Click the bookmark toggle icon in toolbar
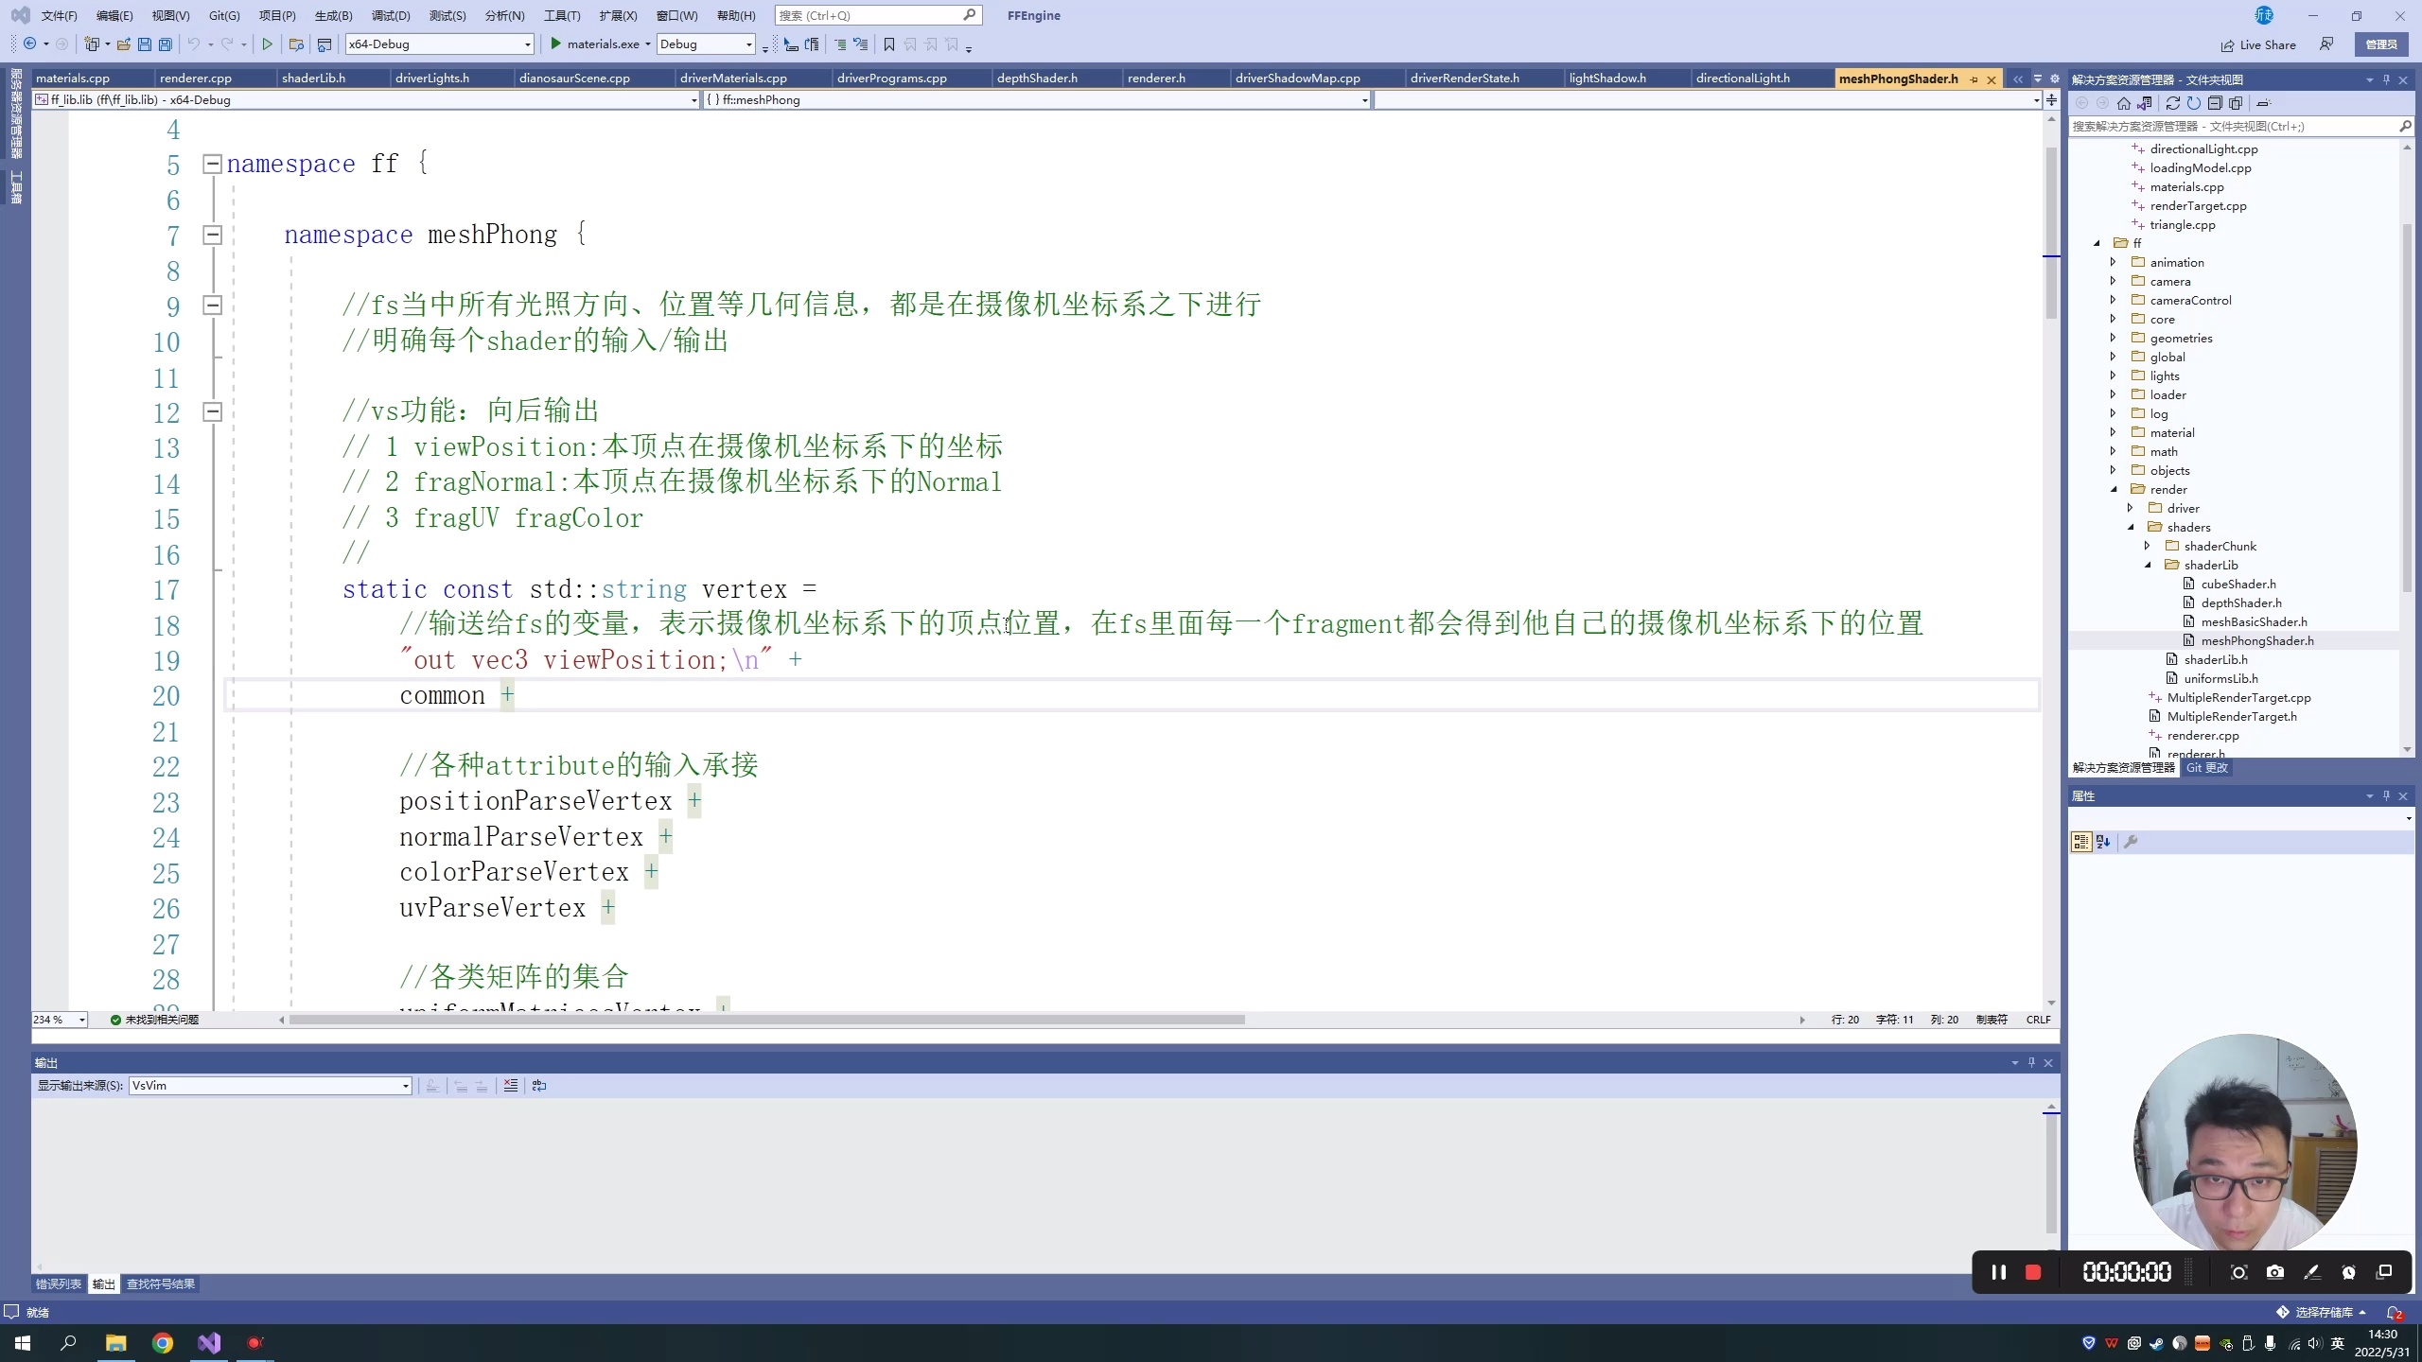Screen dimensions: 2422x1362 [x=888, y=44]
